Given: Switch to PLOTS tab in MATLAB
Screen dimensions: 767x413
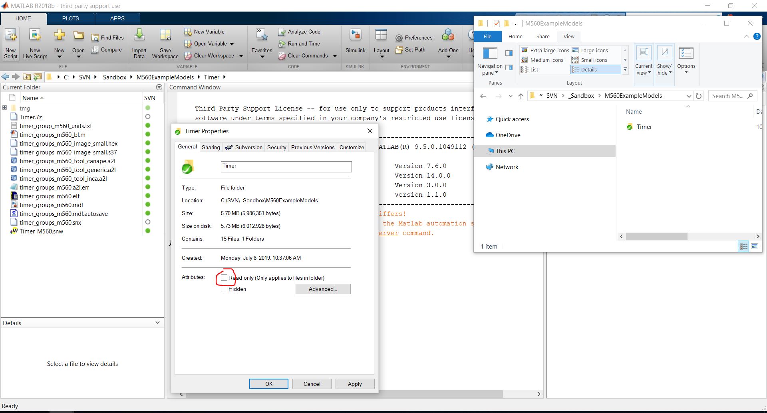Looking at the screenshot, I should click(x=71, y=18).
